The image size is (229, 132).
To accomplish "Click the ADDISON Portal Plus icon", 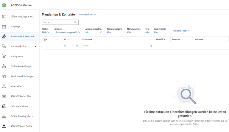I will pos(4,96).
